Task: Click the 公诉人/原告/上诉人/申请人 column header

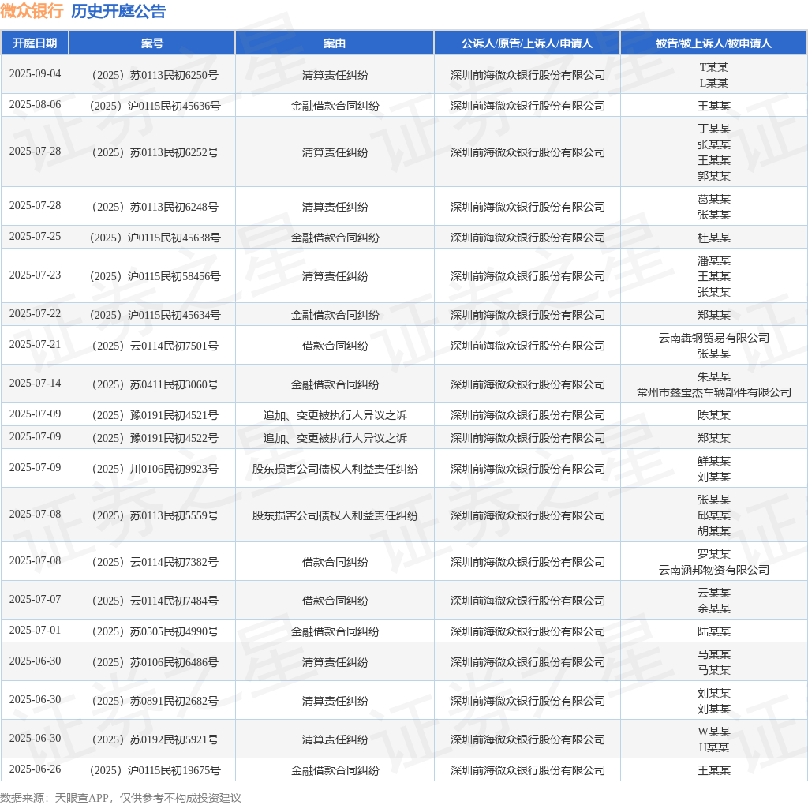Action: click(x=526, y=43)
